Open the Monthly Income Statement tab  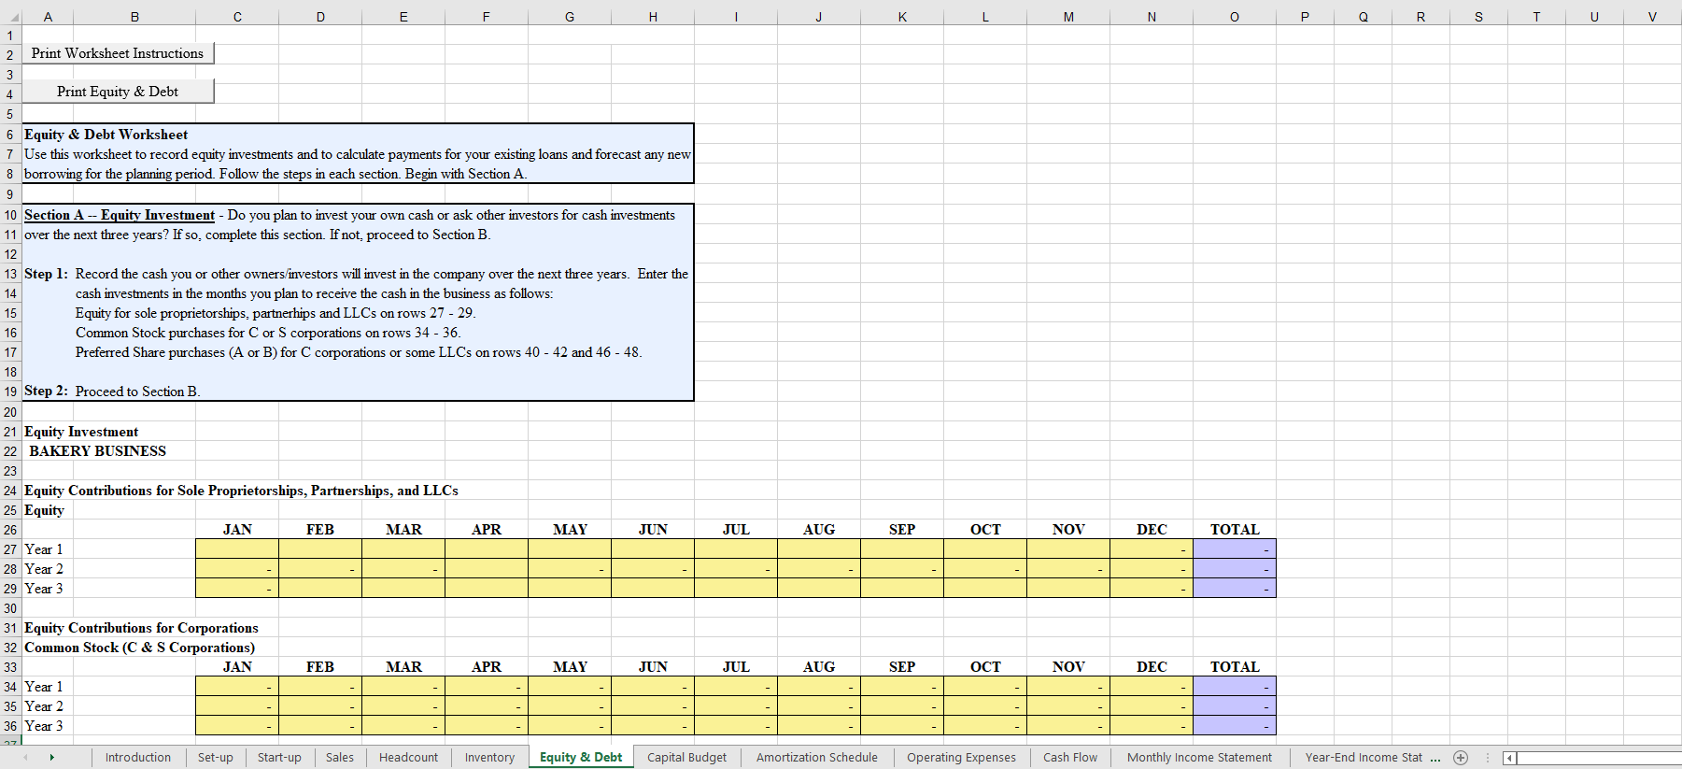click(1199, 758)
